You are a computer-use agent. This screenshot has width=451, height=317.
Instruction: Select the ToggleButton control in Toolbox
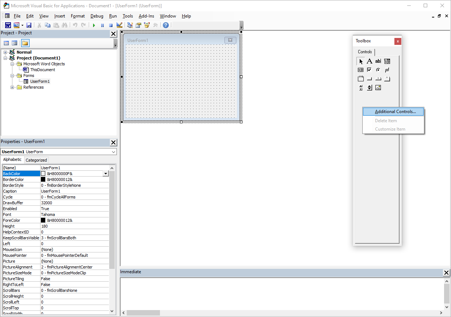pyautogui.click(x=387, y=70)
